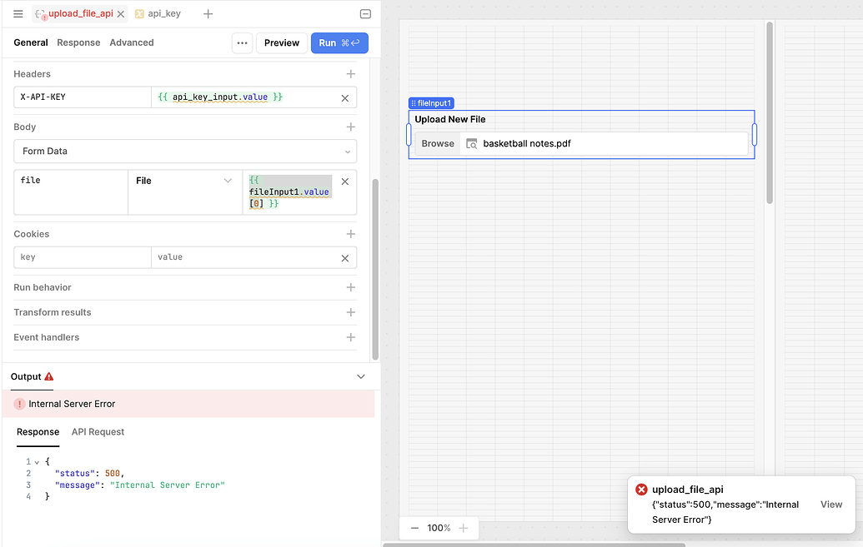The image size is (863, 547).
Task: Edit the 'file' body key field
Action: click(x=71, y=191)
